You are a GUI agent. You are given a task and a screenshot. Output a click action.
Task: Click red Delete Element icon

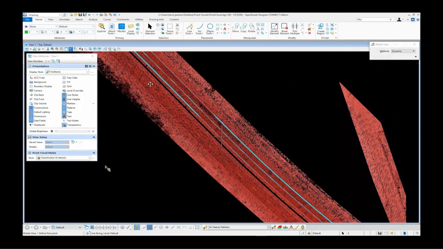pyautogui.click(x=309, y=33)
